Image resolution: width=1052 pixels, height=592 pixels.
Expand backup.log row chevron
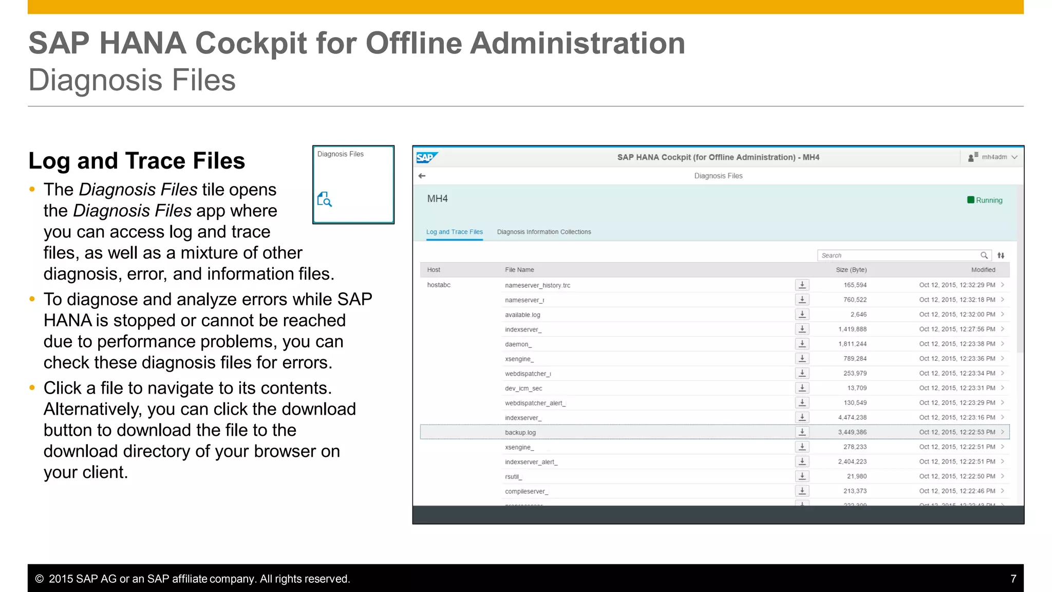click(x=1003, y=432)
